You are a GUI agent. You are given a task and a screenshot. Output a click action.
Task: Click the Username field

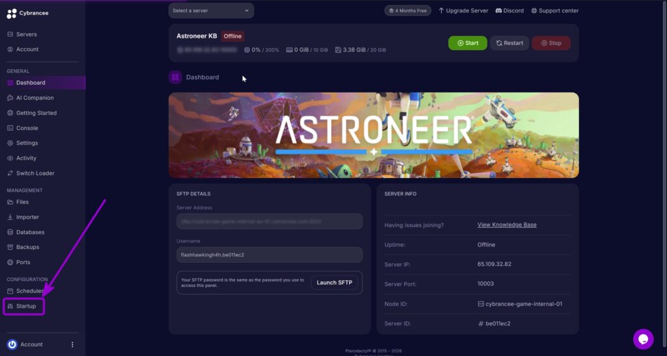[270, 255]
